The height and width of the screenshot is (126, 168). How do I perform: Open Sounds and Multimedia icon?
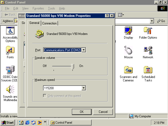click(x=10, y=90)
